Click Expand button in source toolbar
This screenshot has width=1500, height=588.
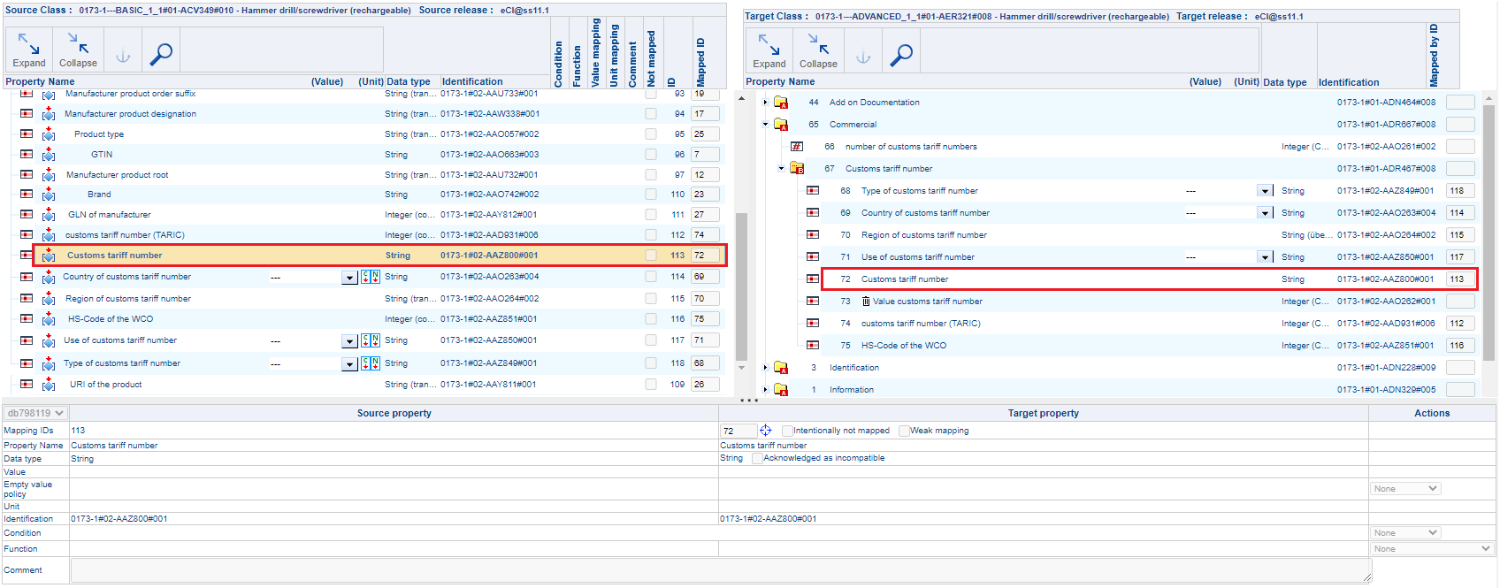pos(28,50)
